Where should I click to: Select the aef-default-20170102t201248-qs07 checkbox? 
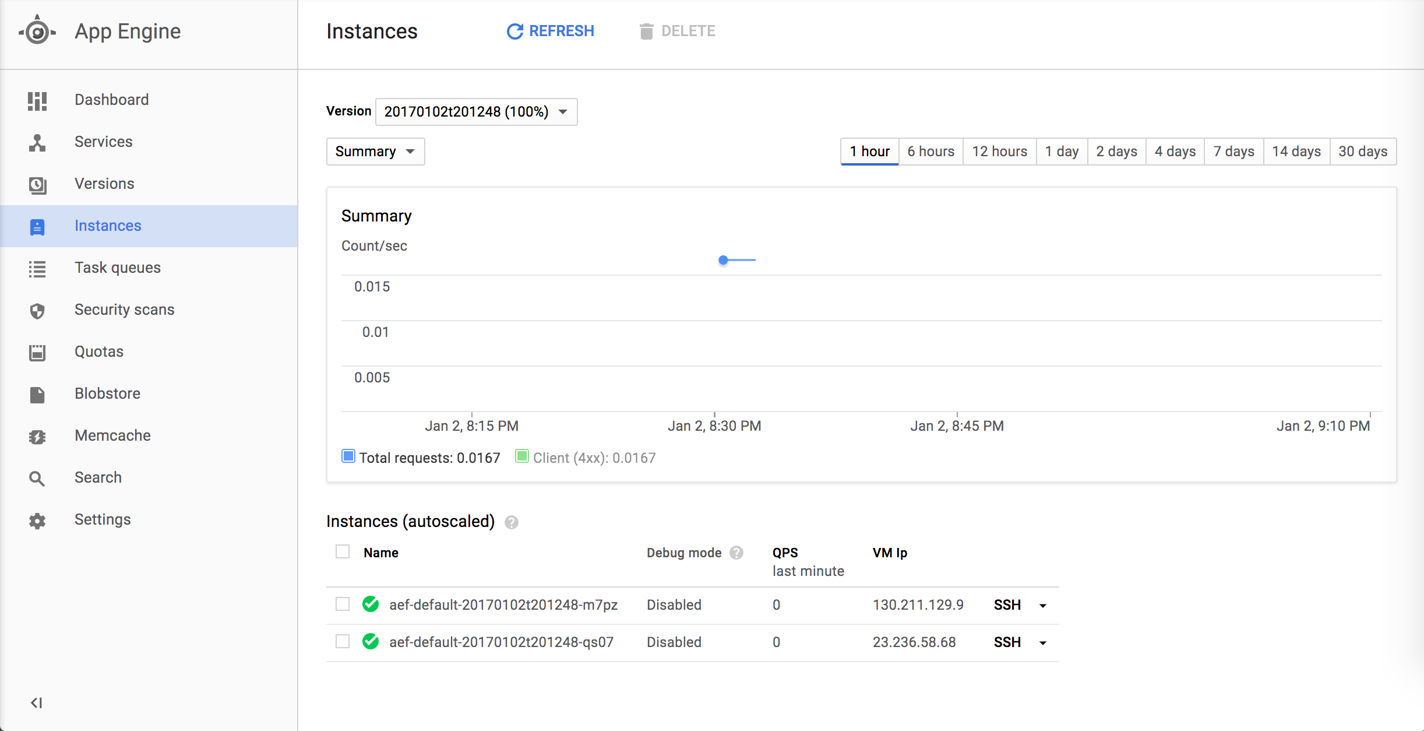(x=343, y=641)
